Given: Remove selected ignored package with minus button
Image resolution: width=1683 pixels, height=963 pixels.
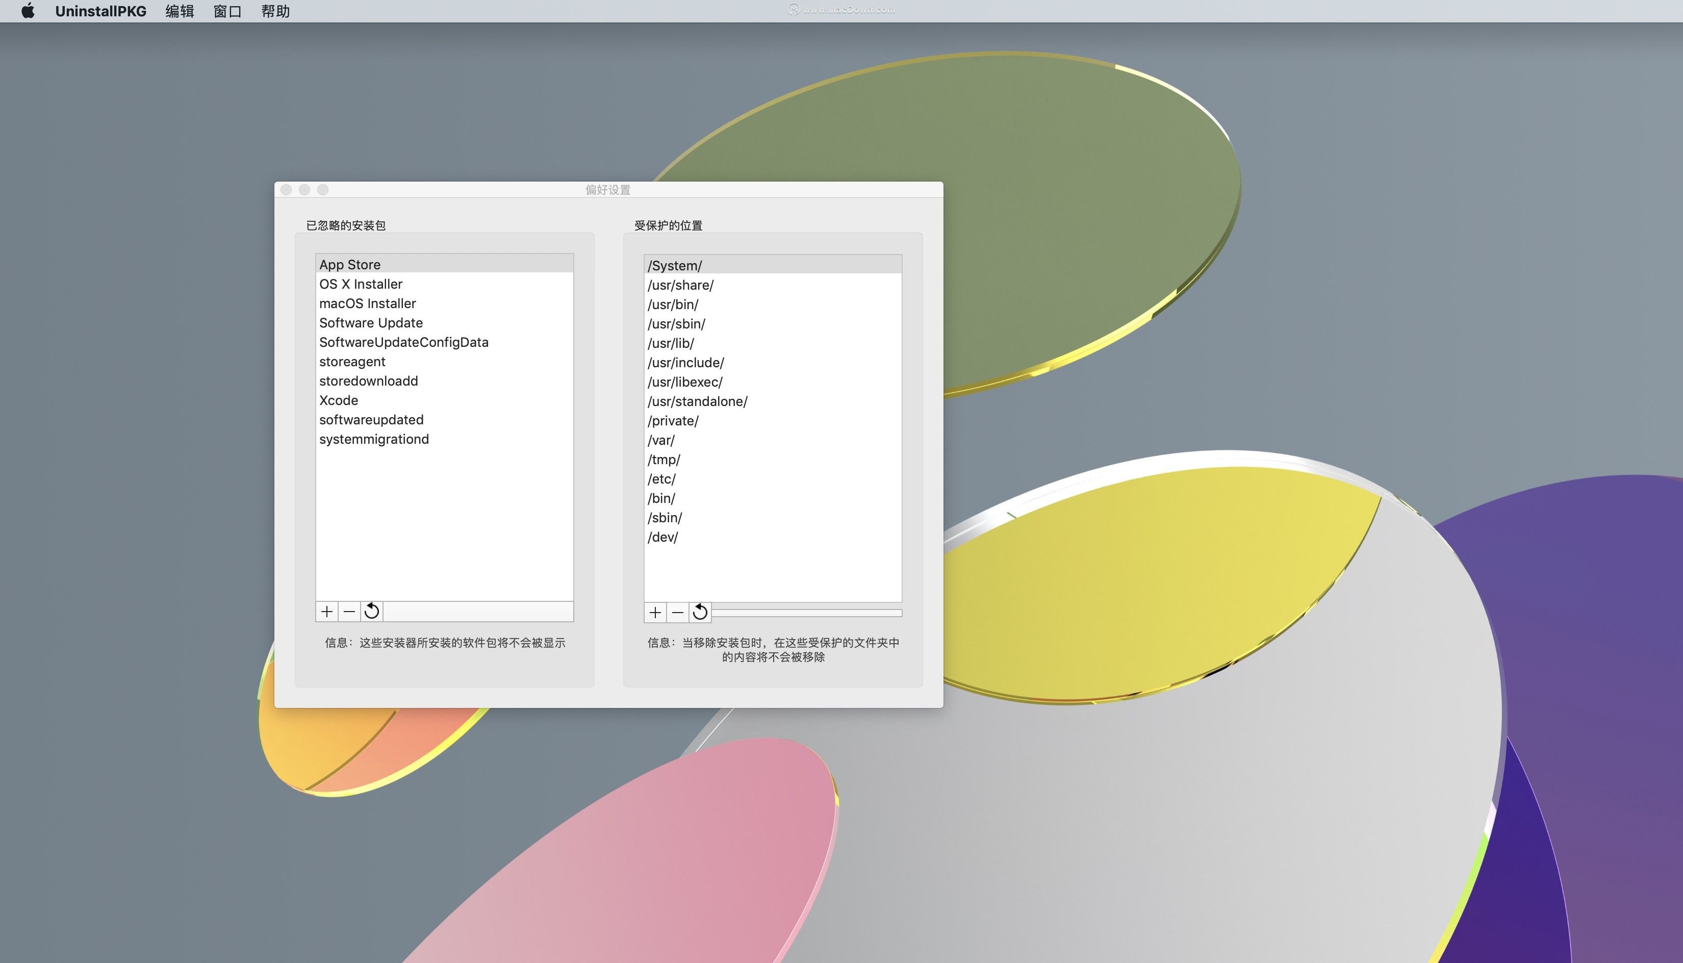Looking at the screenshot, I should pyautogui.click(x=349, y=612).
